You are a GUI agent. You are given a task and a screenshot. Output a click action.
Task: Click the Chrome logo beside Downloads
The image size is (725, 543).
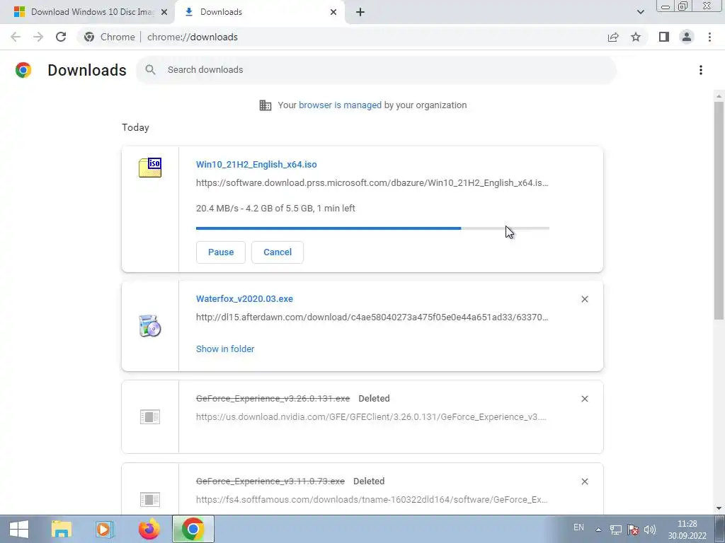click(23, 70)
